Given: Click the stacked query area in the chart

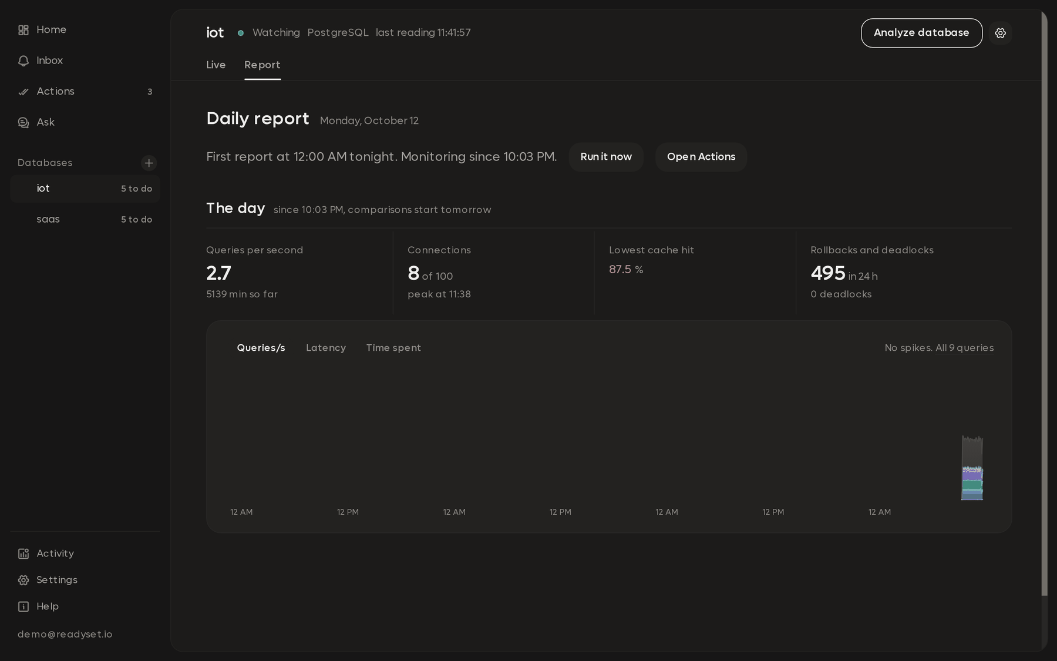Looking at the screenshot, I should click(972, 468).
